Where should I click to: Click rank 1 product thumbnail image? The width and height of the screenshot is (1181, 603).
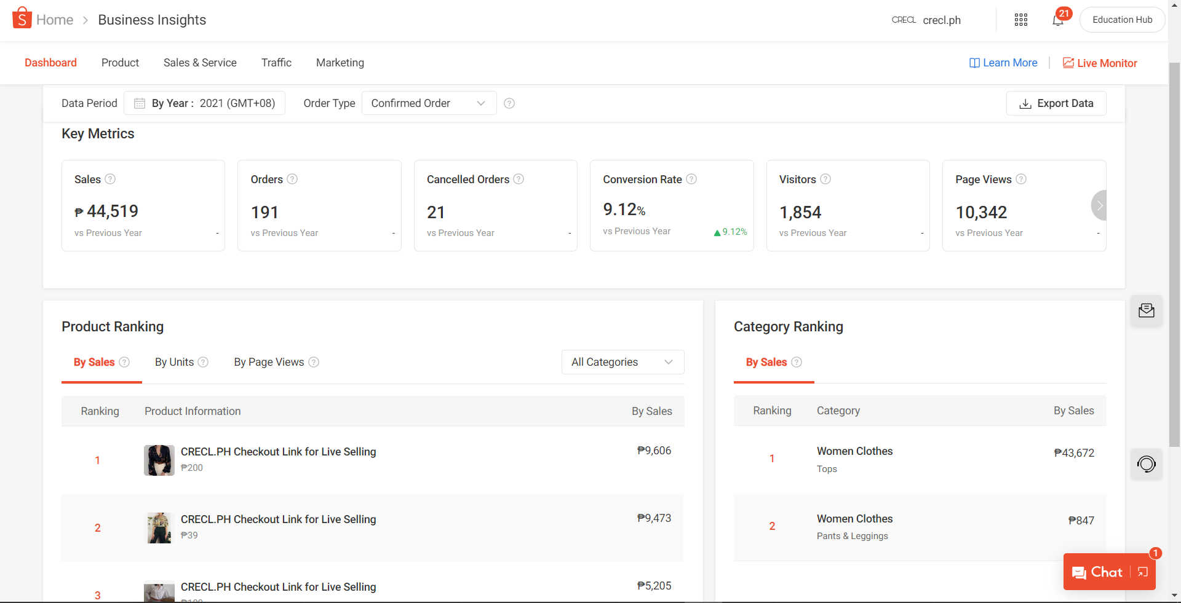pos(159,460)
